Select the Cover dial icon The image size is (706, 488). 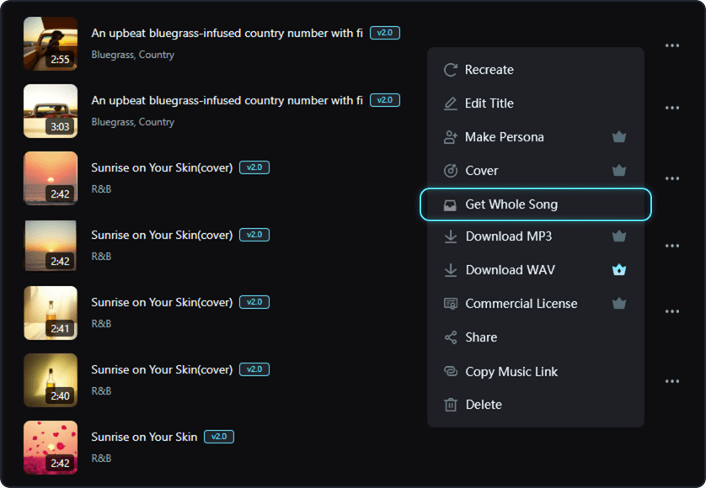tap(451, 170)
